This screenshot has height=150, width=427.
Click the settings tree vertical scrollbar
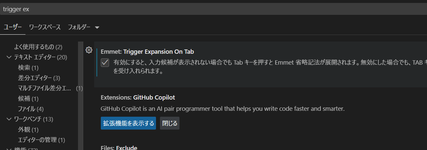click(81, 96)
